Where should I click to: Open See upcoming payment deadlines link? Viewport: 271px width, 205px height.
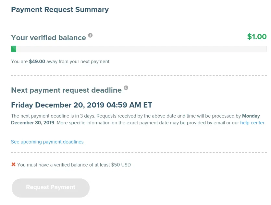pyautogui.click(x=47, y=142)
